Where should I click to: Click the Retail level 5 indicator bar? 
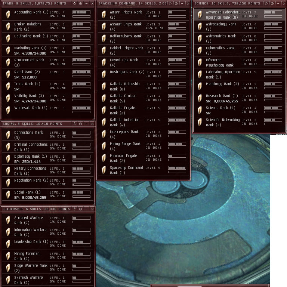pyautogui.click(x=81, y=72)
